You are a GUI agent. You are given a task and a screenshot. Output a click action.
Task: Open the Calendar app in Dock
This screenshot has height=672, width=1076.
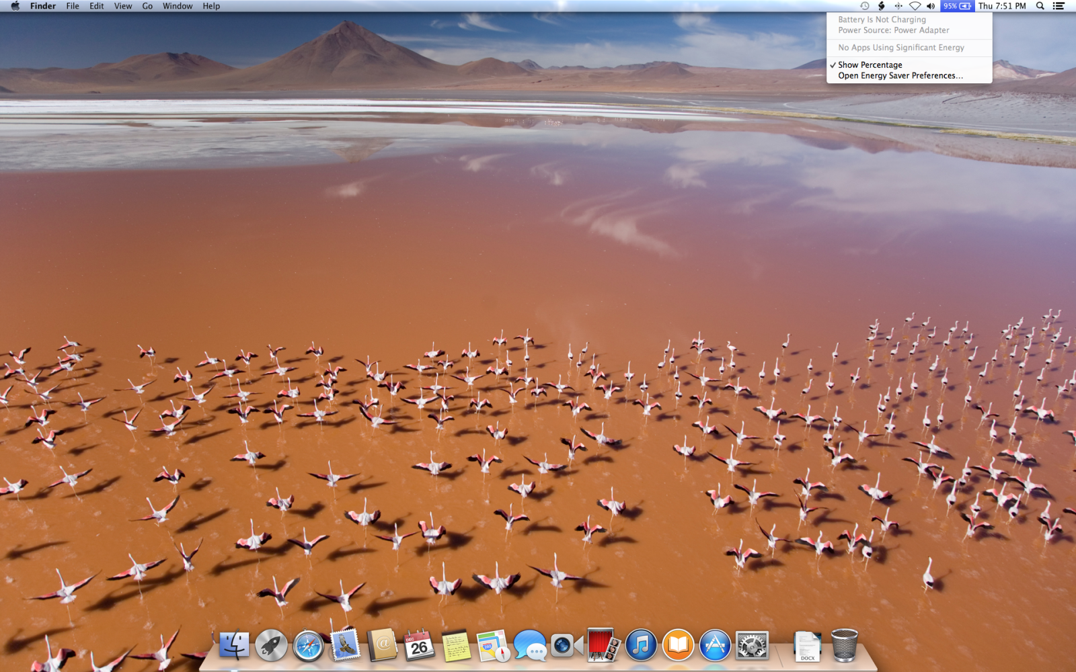click(419, 646)
